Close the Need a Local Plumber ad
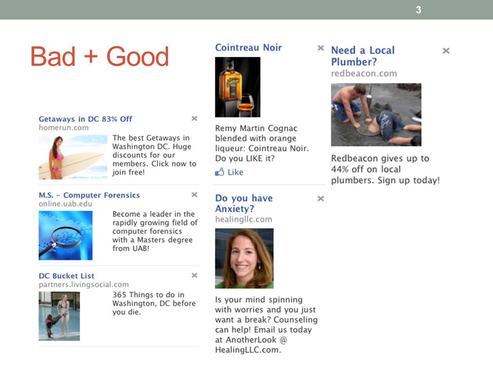This screenshot has width=493, height=370. tap(446, 51)
